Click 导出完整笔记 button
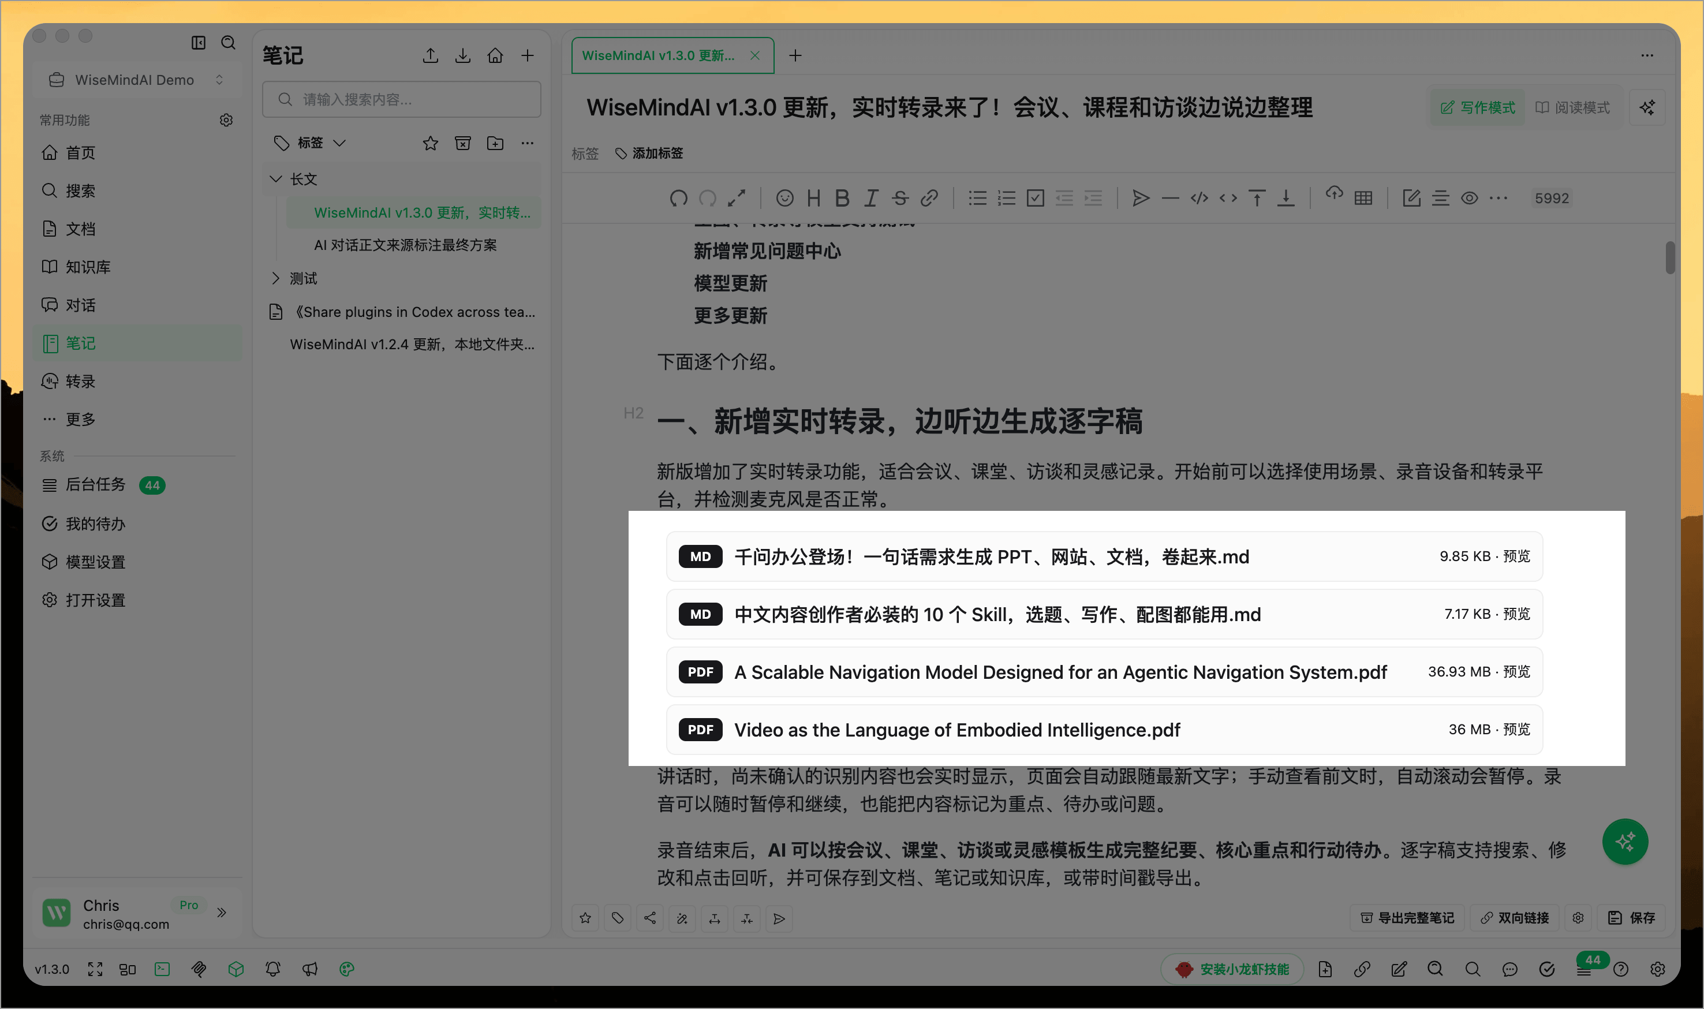The width and height of the screenshot is (1704, 1009). pyautogui.click(x=1406, y=918)
